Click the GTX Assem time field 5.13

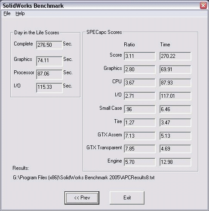175,136
